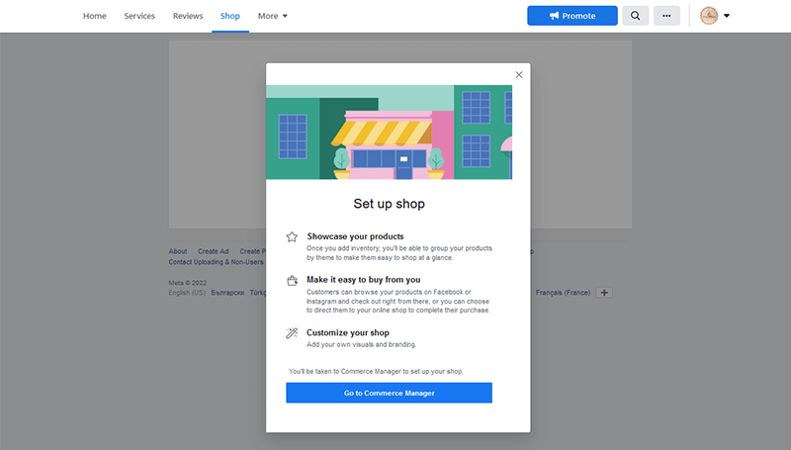Click the Set up shop heading
The height and width of the screenshot is (450, 791).
389,204
